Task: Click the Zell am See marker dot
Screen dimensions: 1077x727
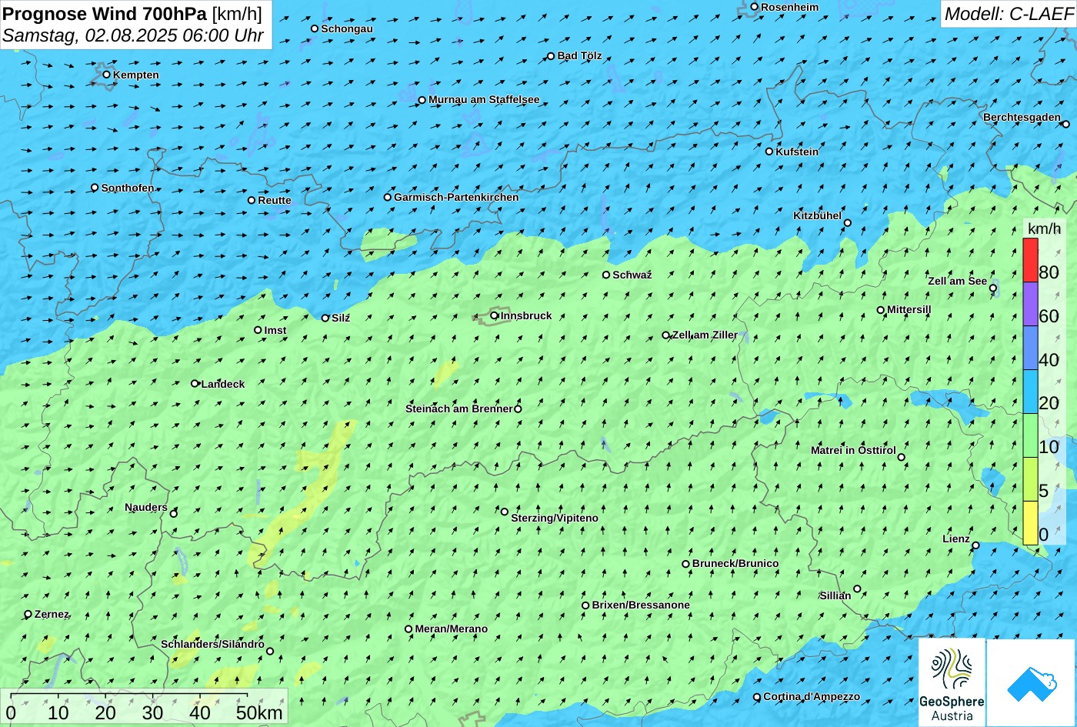Action: 993,288
